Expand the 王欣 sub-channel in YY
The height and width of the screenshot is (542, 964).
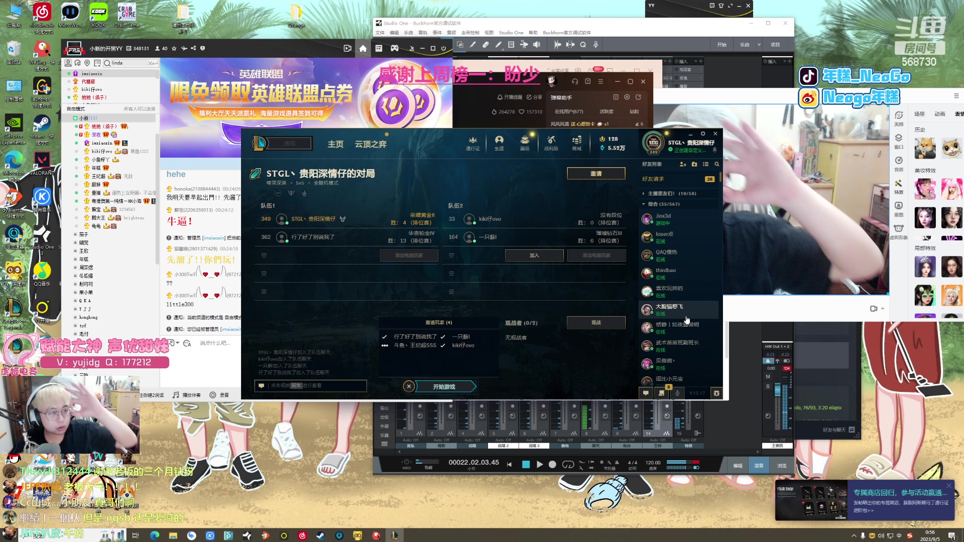75,251
